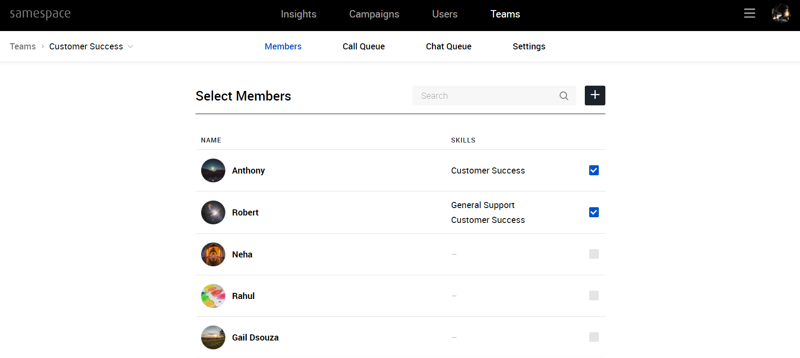Screen dimensions: 800x358
Task: Click the search magnifier icon
Action: tap(564, 96)
